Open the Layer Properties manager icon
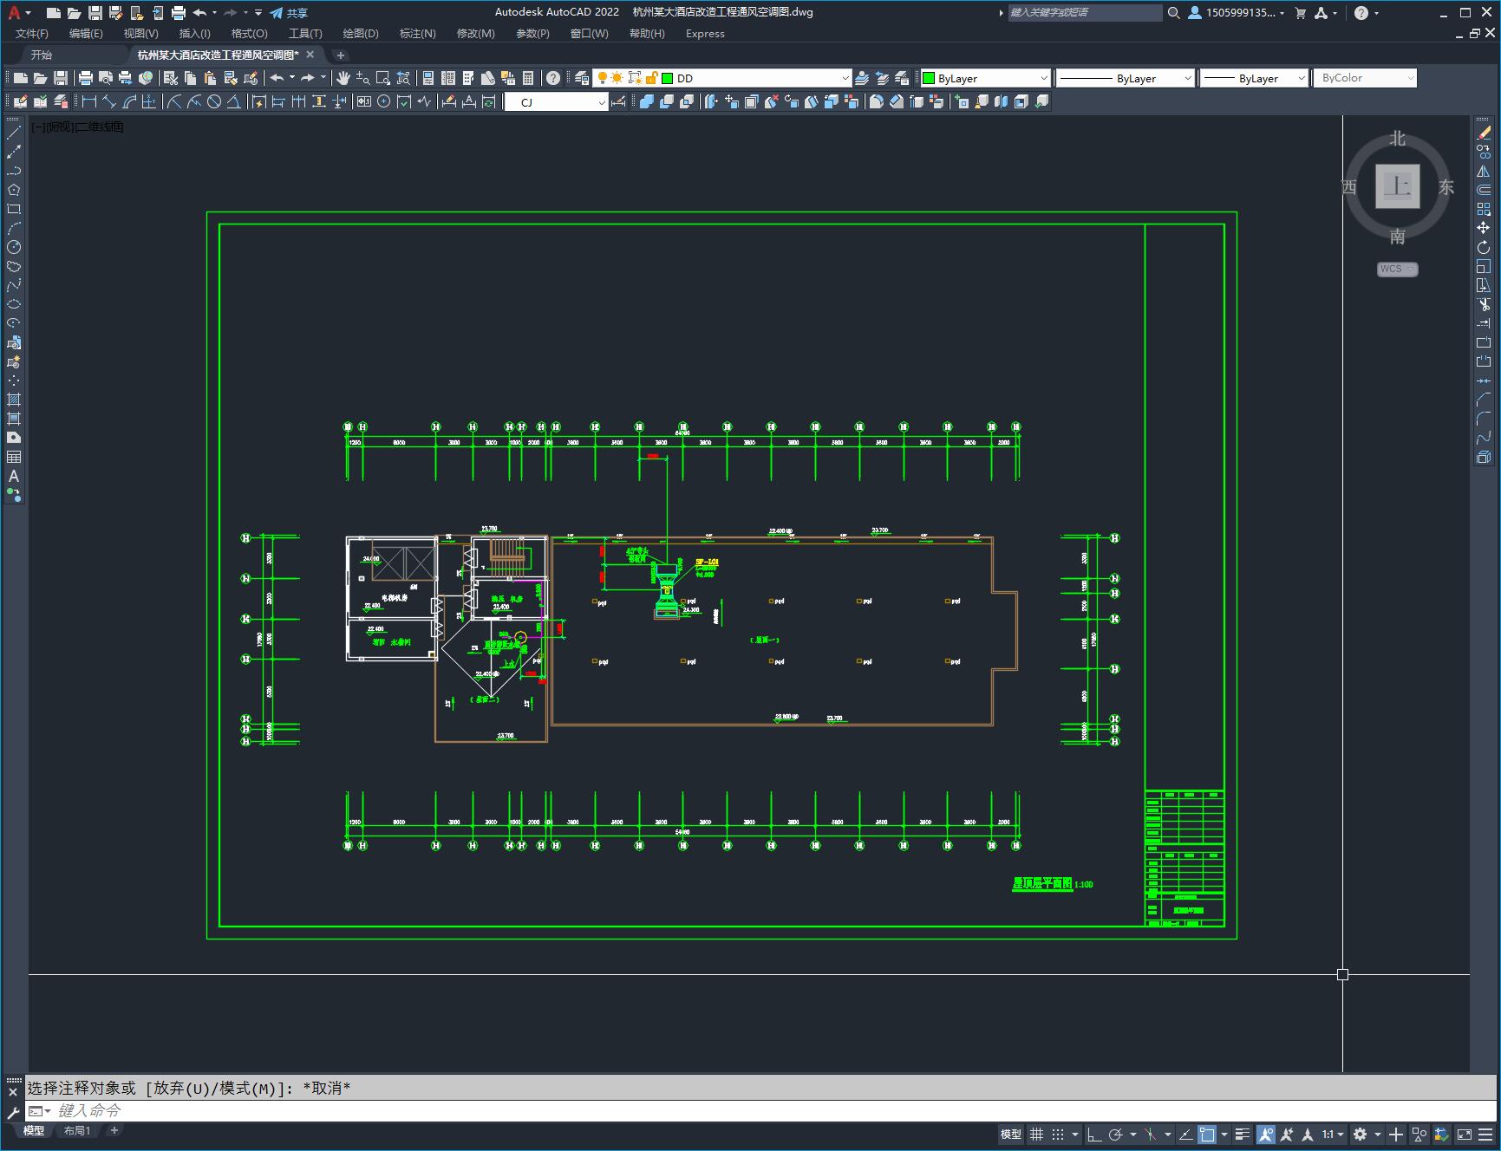This screenshot has width=1501, height=1151. pos(582,78)
